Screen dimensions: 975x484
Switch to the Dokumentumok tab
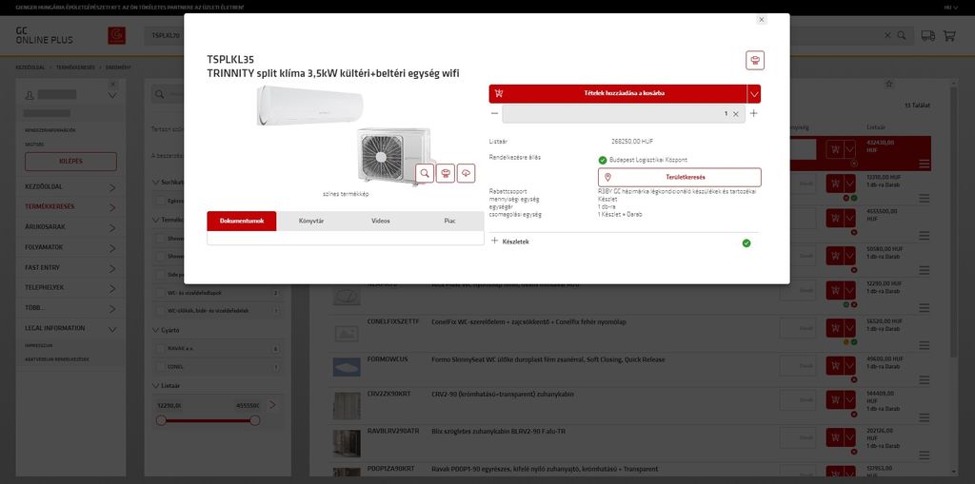[x=241, y=222]
